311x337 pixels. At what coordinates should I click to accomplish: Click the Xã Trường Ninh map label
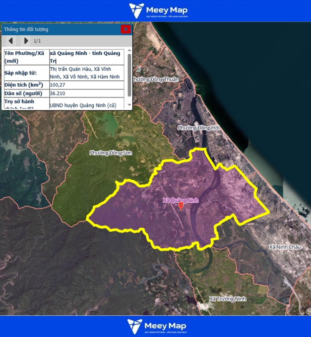228,299
